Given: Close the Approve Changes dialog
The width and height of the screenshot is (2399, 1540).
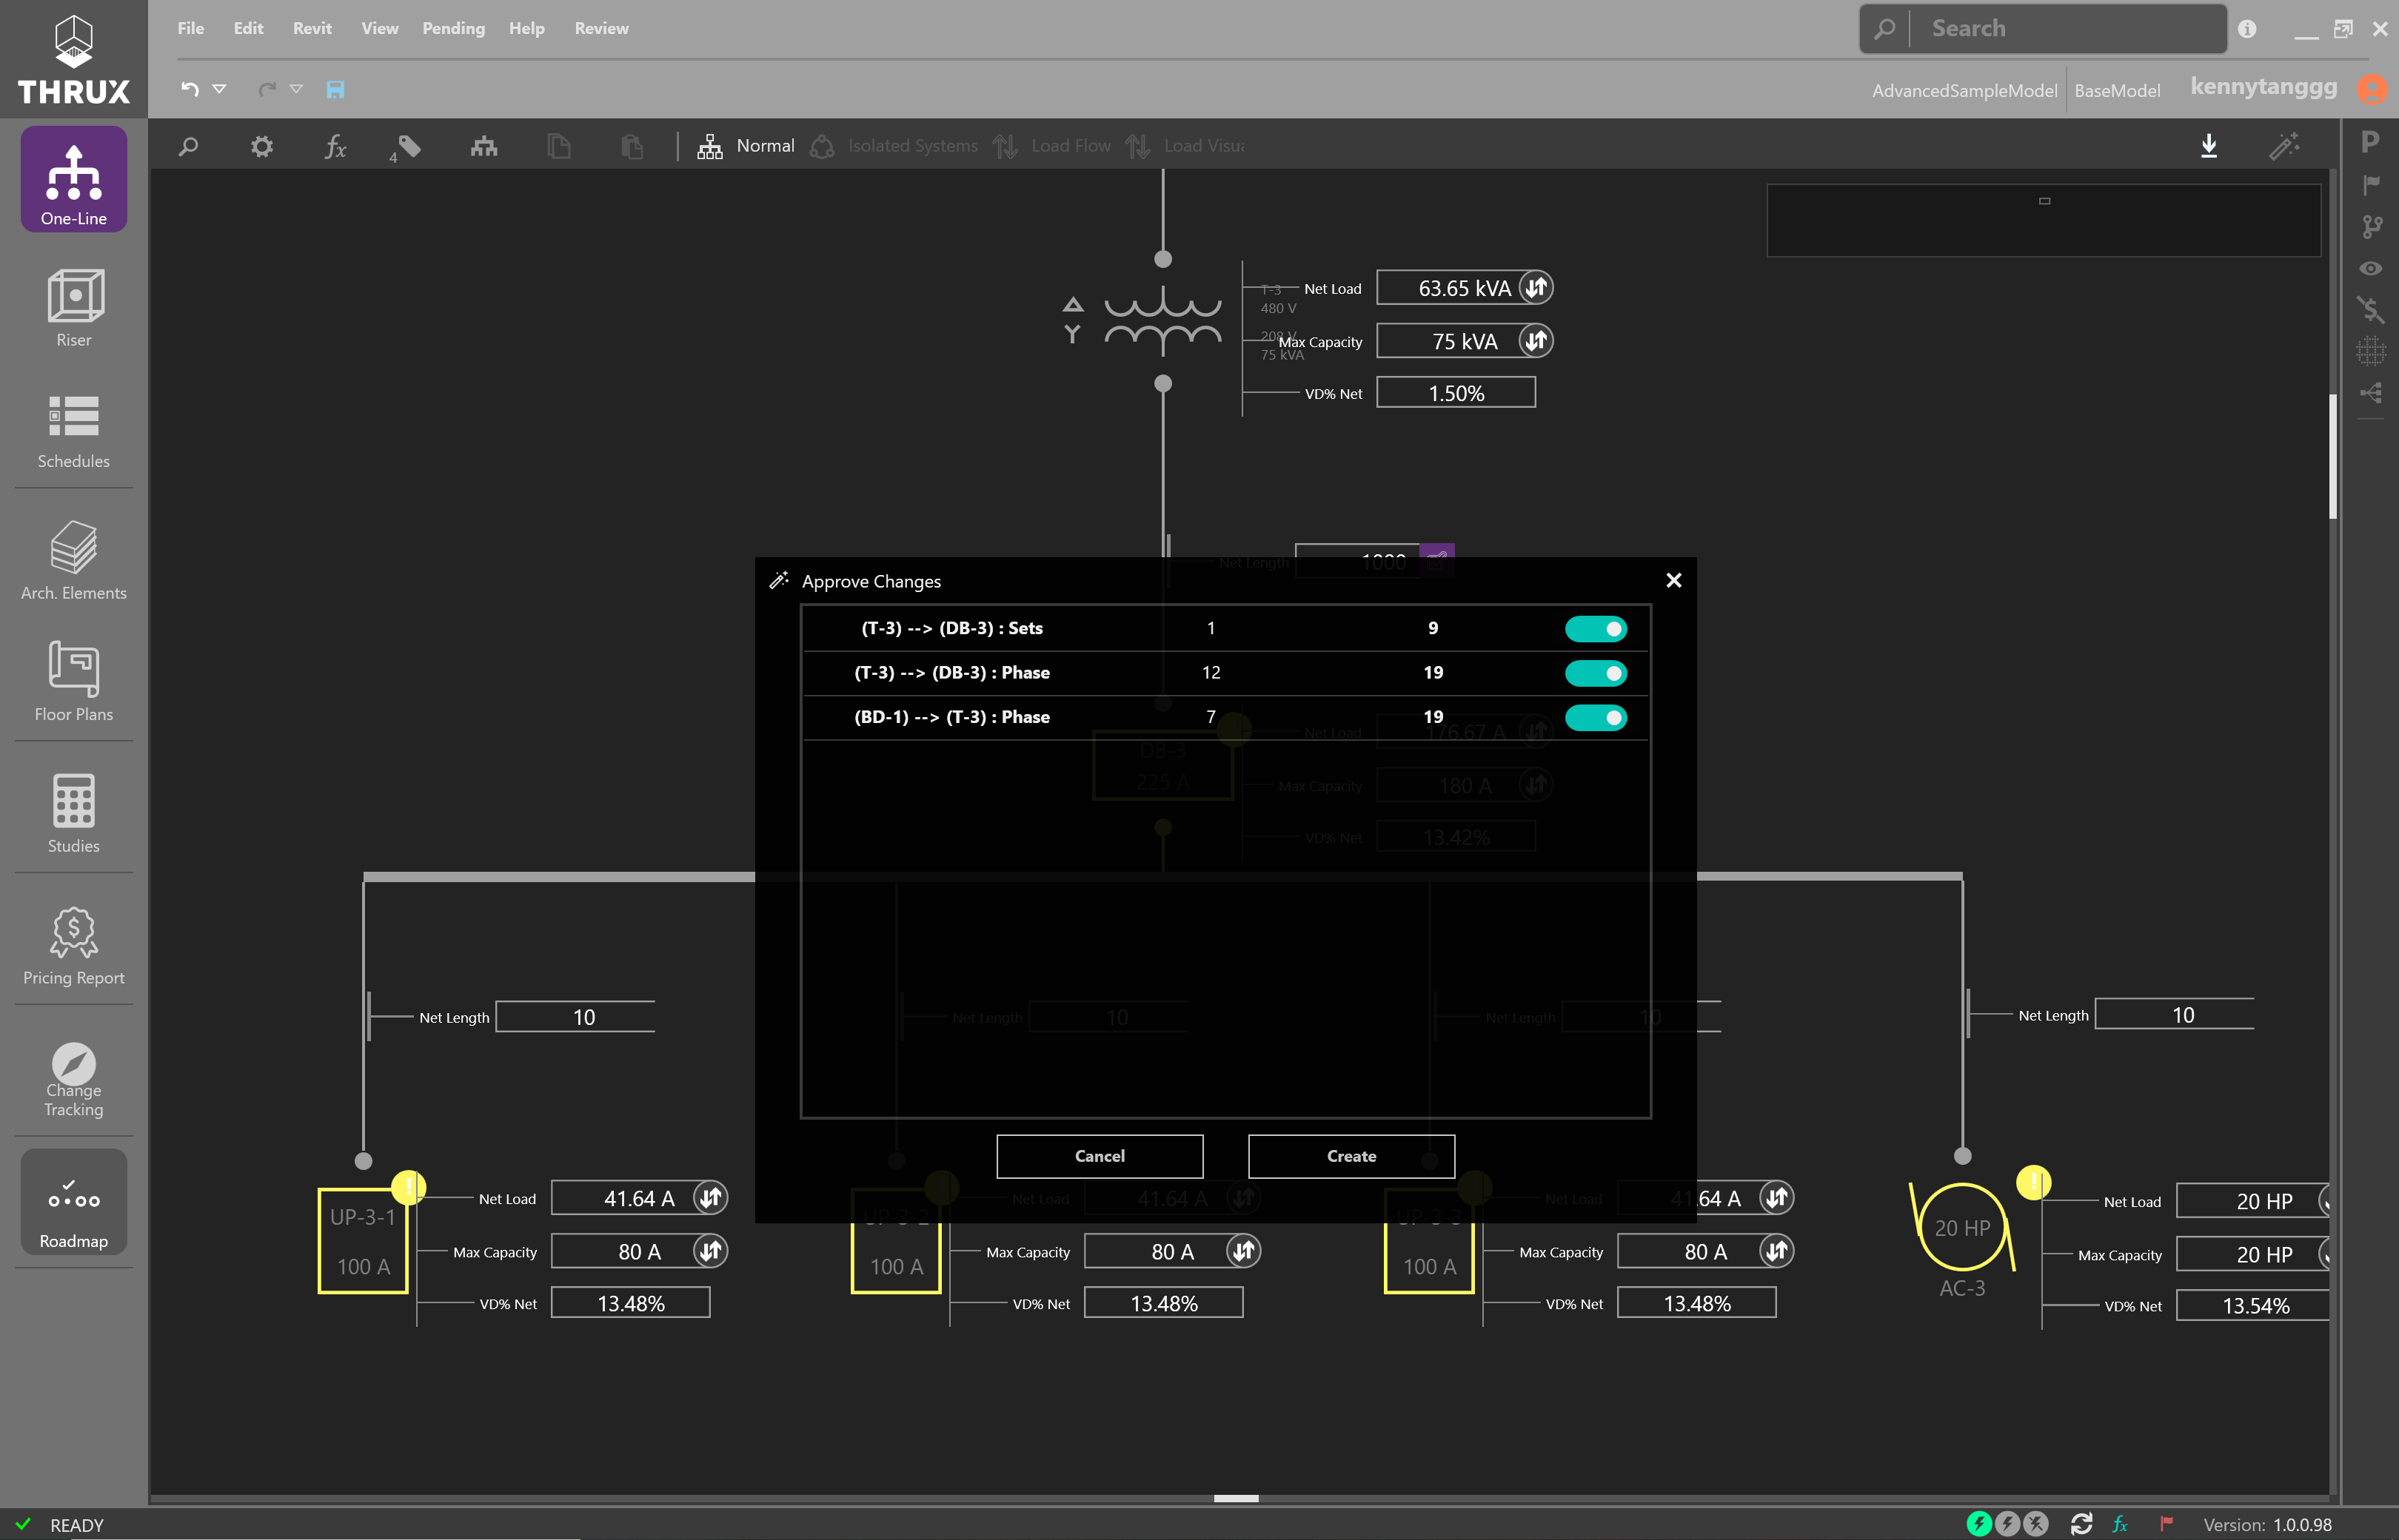Looking at the screenshot, I should coord(1673,580).
